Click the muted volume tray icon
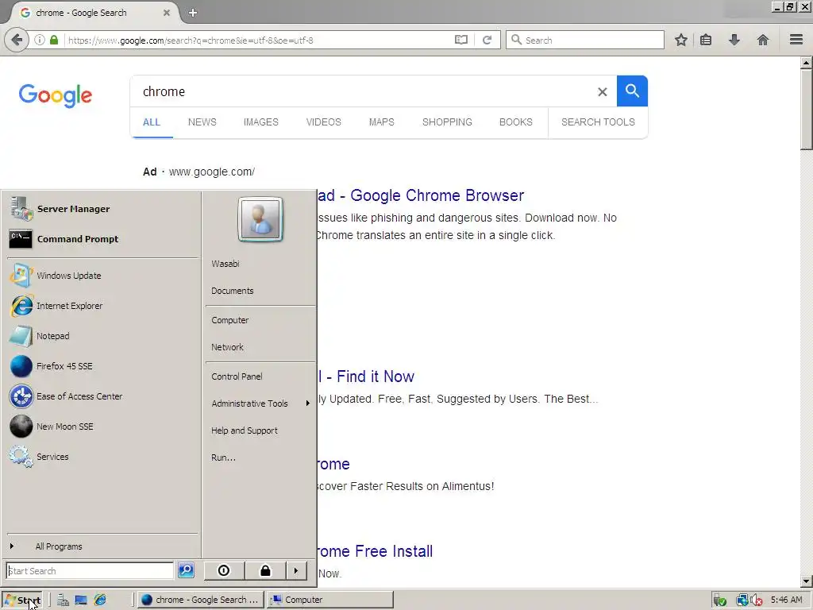The width and height of the screenshot is (813, 610). point(757,600)
